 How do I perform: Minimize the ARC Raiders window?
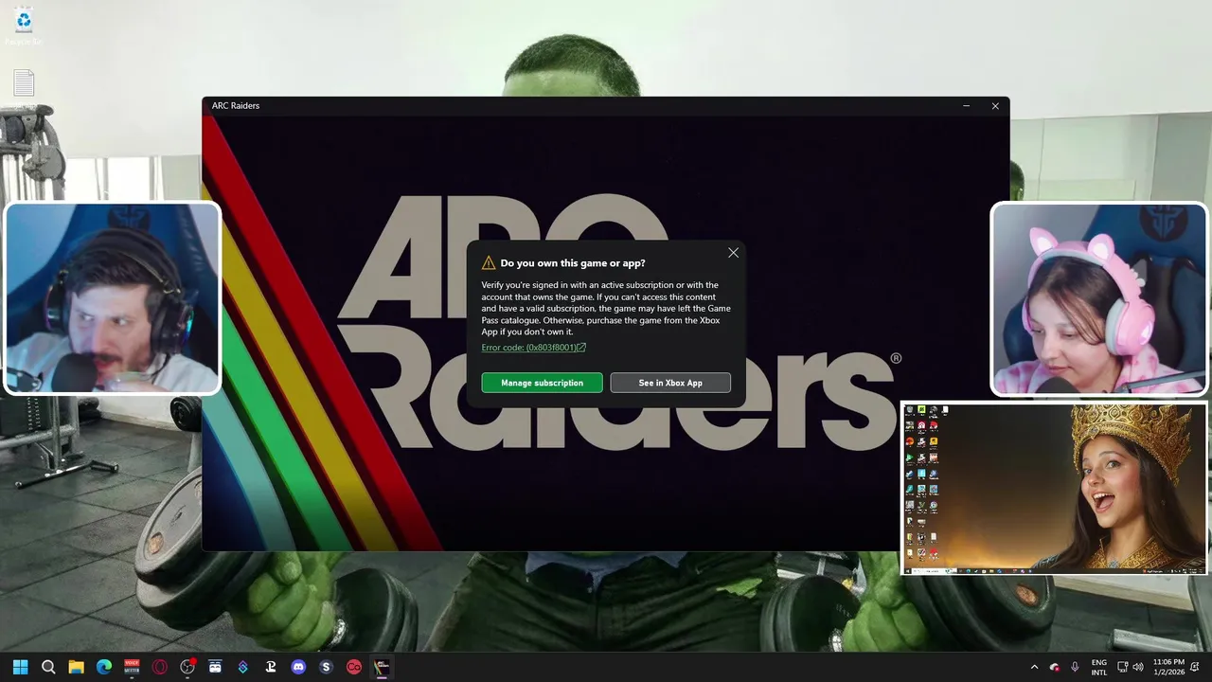[x=966, y=106]
